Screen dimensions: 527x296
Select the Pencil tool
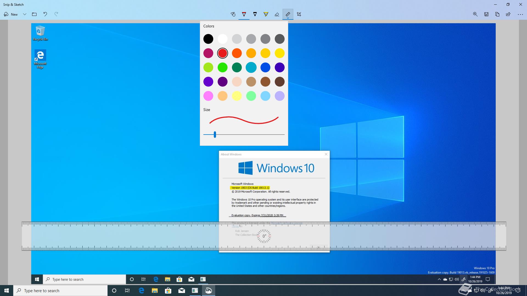click(255, 14)
